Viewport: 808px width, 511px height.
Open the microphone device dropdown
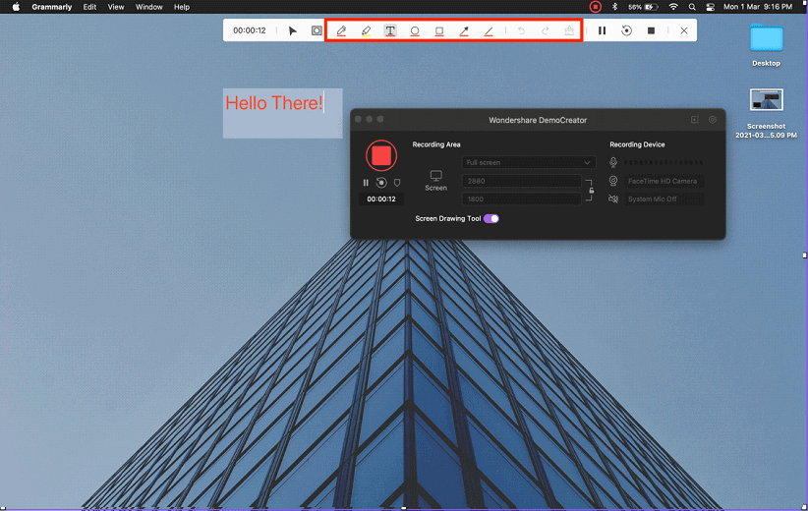point(664,162)
